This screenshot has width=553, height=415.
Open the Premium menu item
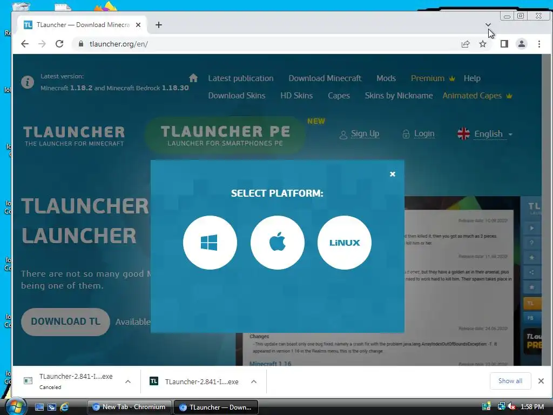tap(433, 78)
